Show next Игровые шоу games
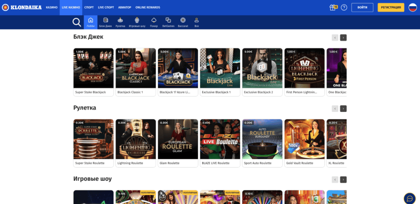 (343, 180)
